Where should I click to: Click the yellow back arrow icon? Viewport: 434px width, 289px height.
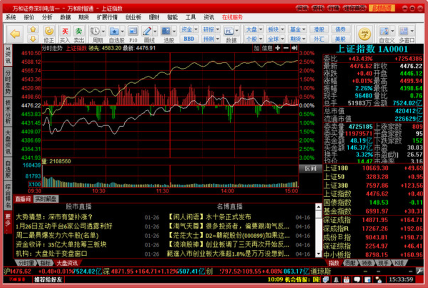tap(15, 33)
